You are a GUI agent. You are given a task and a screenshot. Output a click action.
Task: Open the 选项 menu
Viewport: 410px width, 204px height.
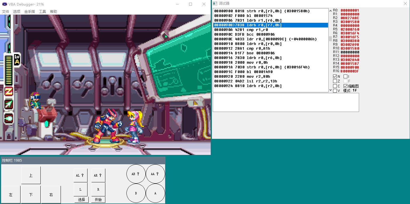[x=16, y=11]
